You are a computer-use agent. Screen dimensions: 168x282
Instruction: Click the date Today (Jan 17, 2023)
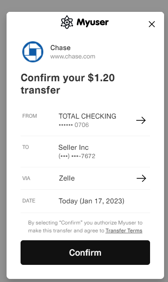pos(91,201)
